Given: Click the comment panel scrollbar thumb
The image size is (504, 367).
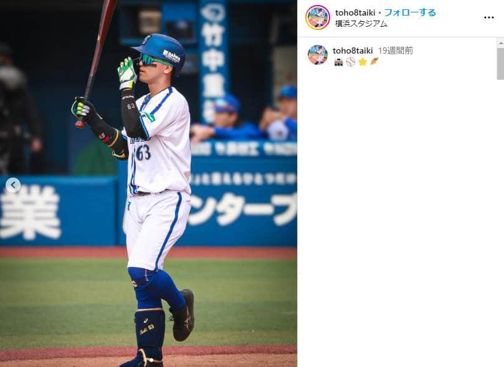Looking at the screenshot, I should point(500,64).
